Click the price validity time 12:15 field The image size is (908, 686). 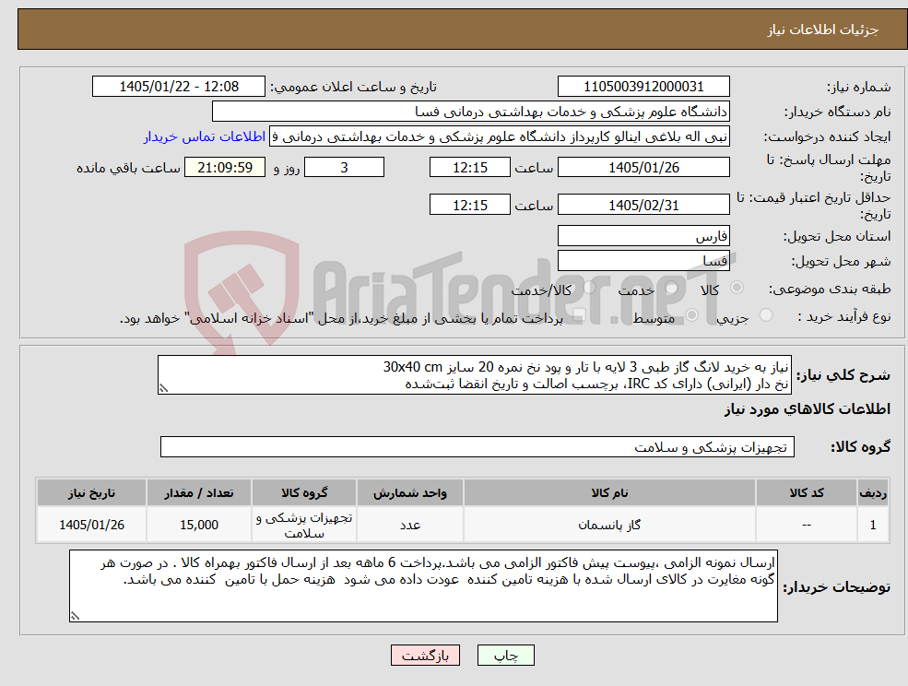469,205
